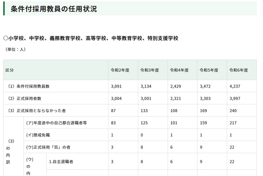Select 6 in the (ウ)正式採用「否」の者 row

click(x=171, y=147)
